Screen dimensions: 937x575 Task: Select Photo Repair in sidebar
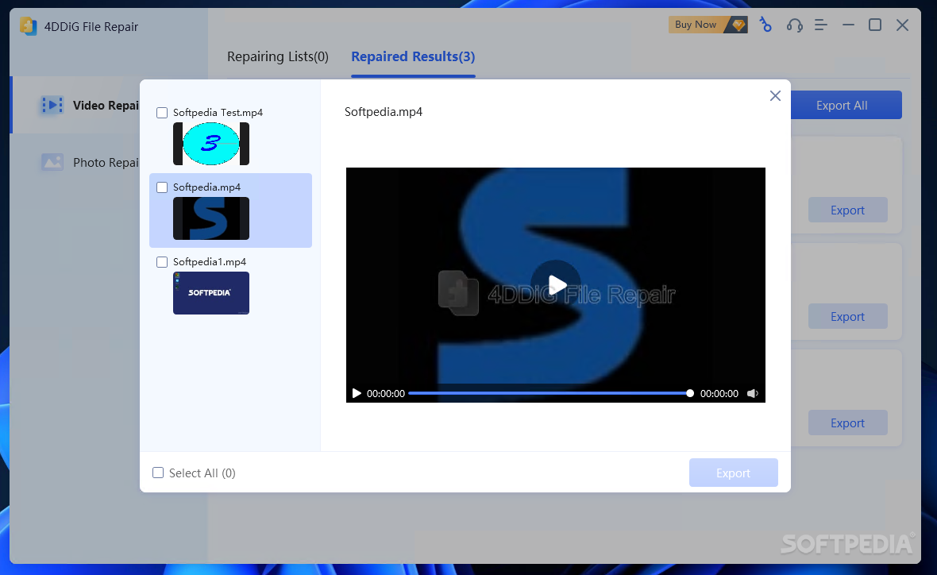(x=76, y=163)
